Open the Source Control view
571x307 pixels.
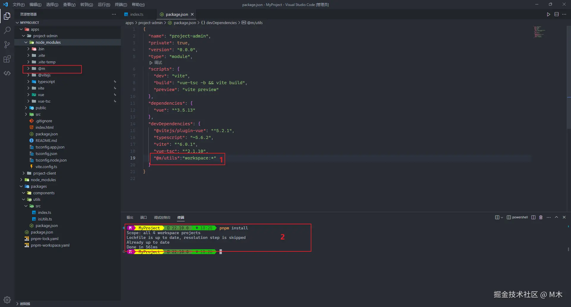click(x=7, y=45)
